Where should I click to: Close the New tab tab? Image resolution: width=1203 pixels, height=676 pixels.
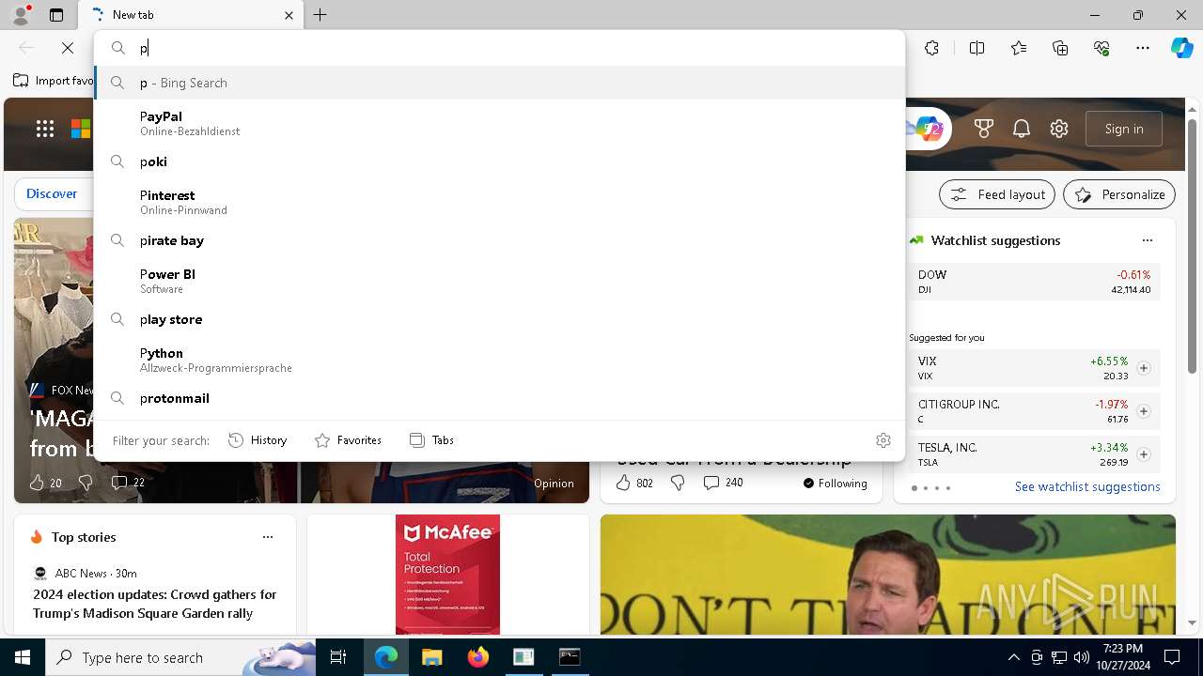click(289, 15)
